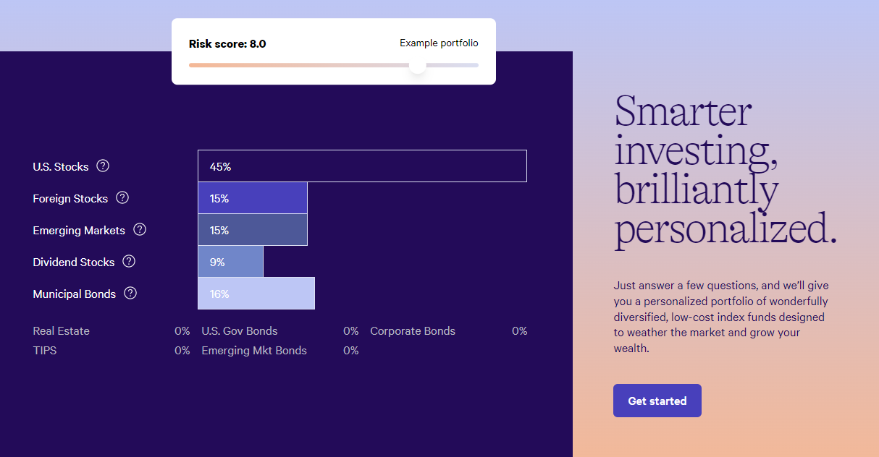Image resolution: width=879 pixels, height=457 pixels.
Task: Click the U.S. Gov Bonds label
Action: coord(240,331)
